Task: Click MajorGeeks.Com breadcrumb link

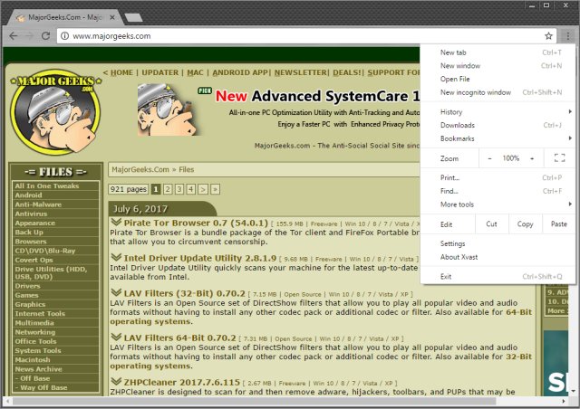Action: pos(140,169)
